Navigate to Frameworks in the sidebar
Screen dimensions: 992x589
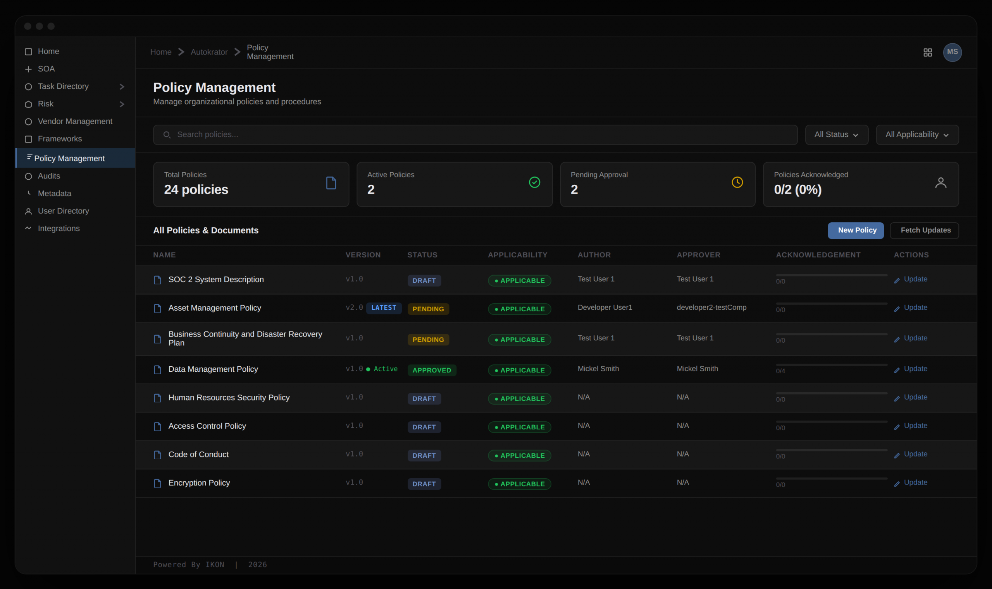pos(60,139)
